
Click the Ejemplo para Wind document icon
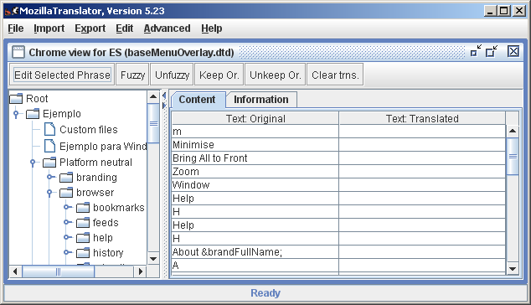click(49, 146)
